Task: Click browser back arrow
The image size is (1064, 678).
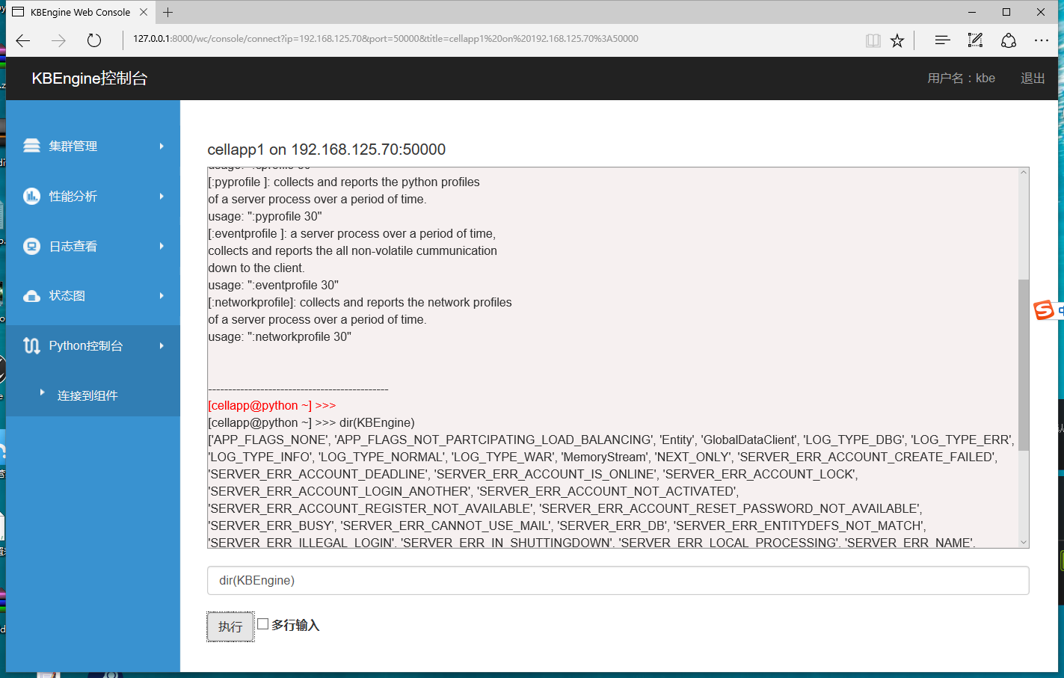Action: tap(23, 40)
